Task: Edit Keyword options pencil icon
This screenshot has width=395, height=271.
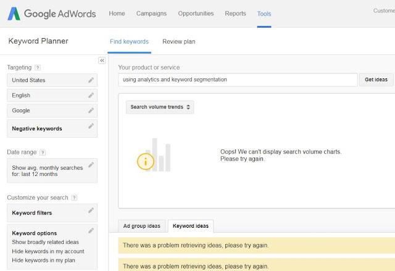Action: pyautogui.click(x=91, y=230)
